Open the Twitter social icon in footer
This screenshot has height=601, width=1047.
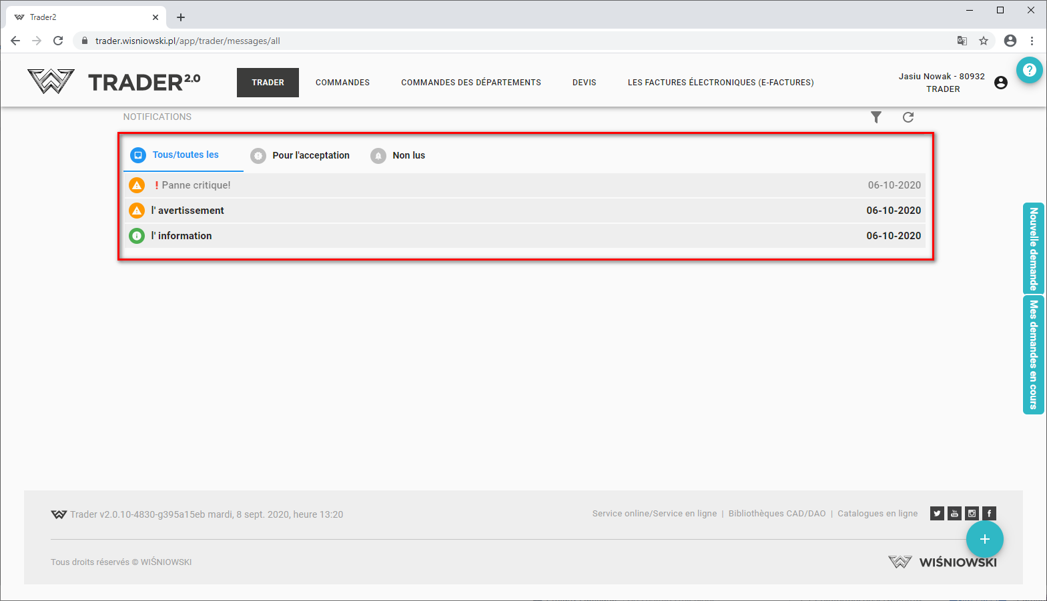[937, 513]
